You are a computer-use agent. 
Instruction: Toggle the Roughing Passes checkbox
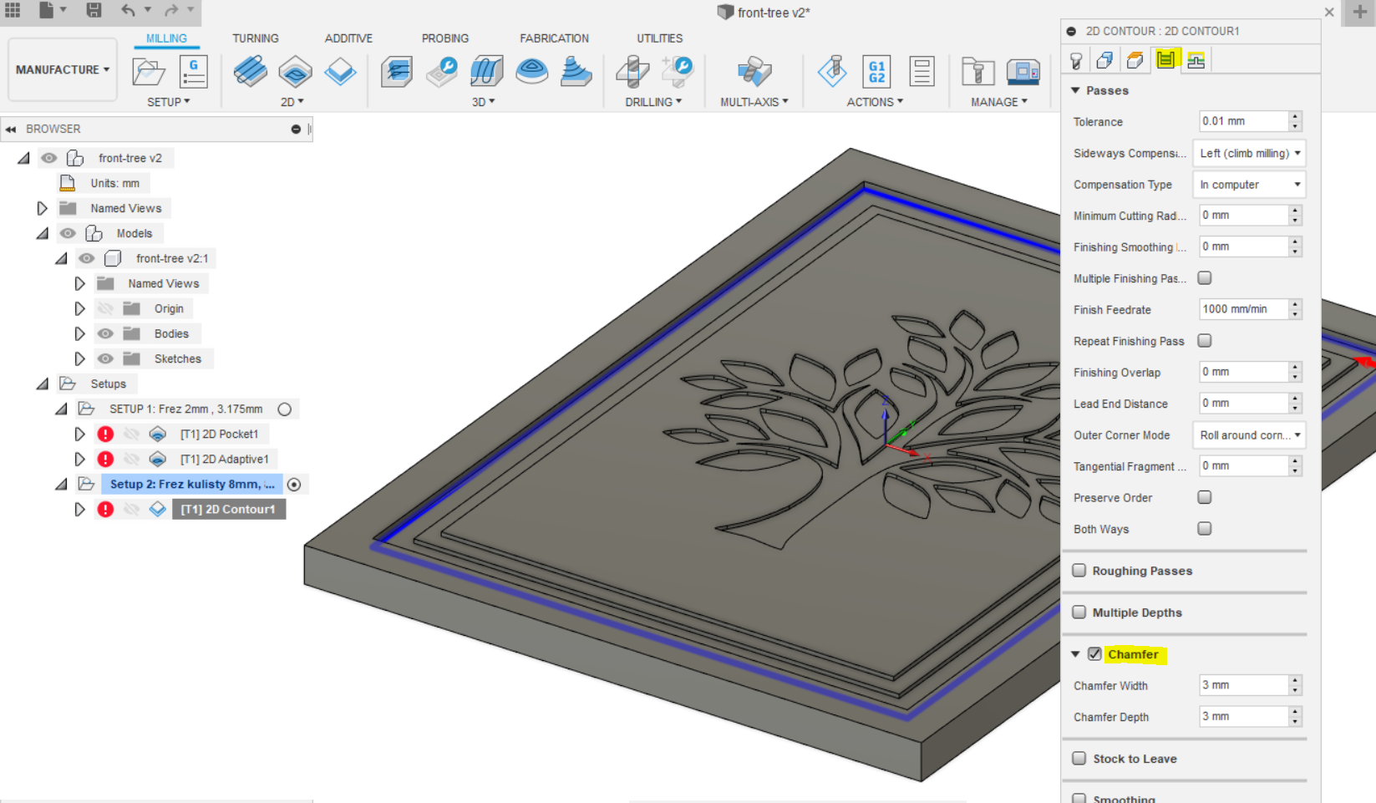click(1079, 570)
